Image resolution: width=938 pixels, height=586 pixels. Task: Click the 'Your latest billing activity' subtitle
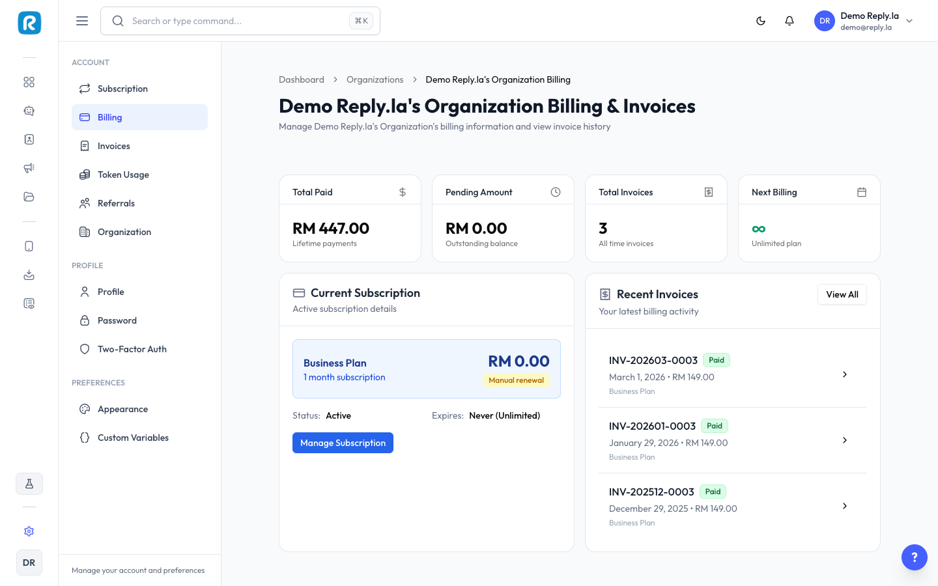[x=649, y=311]
